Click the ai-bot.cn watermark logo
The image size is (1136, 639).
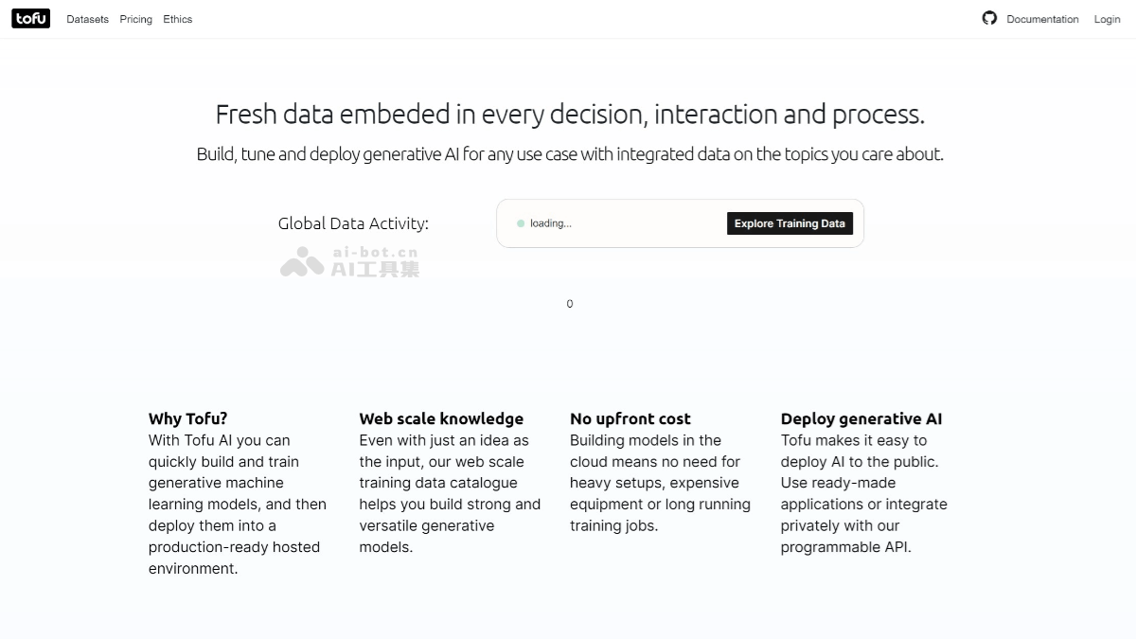click(348, 261)
